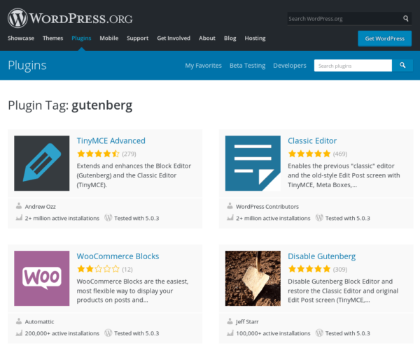Click the (12) rating count
This screenshot has height=350, width=420.
[127, 269]
